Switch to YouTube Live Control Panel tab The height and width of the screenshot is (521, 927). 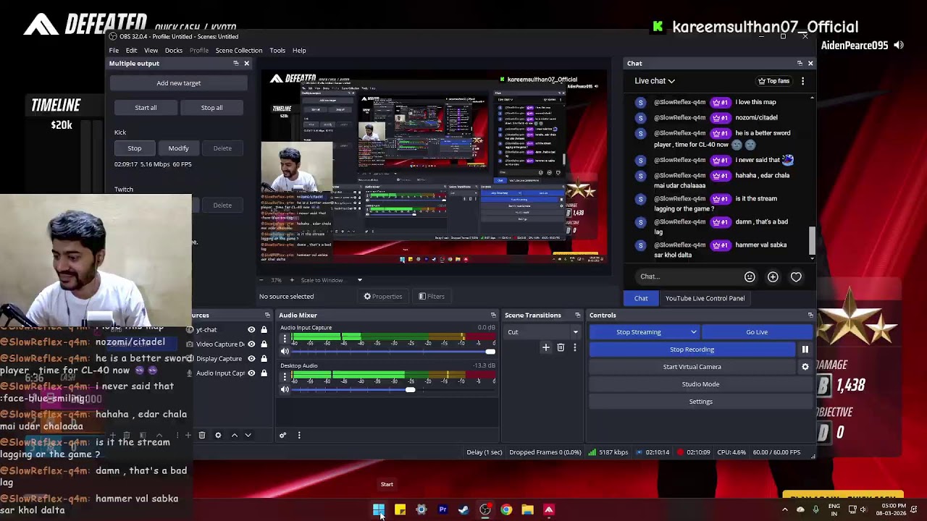[705, 298]
